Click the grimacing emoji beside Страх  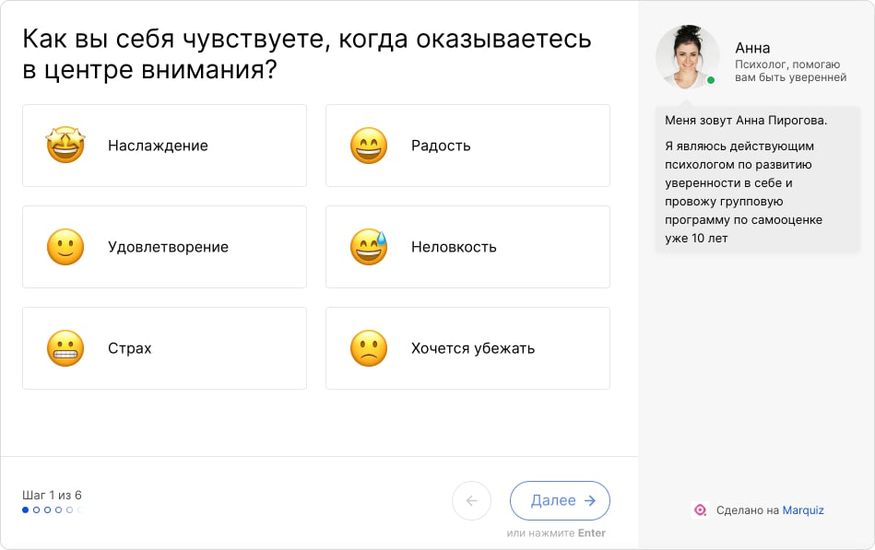[65, 348]
